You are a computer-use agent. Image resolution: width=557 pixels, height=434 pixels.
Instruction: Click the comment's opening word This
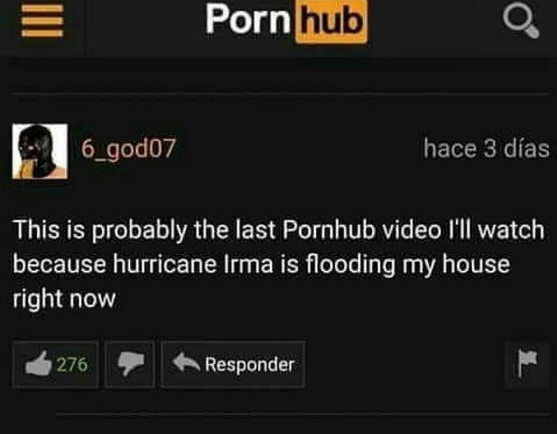[x=37, y=229]
